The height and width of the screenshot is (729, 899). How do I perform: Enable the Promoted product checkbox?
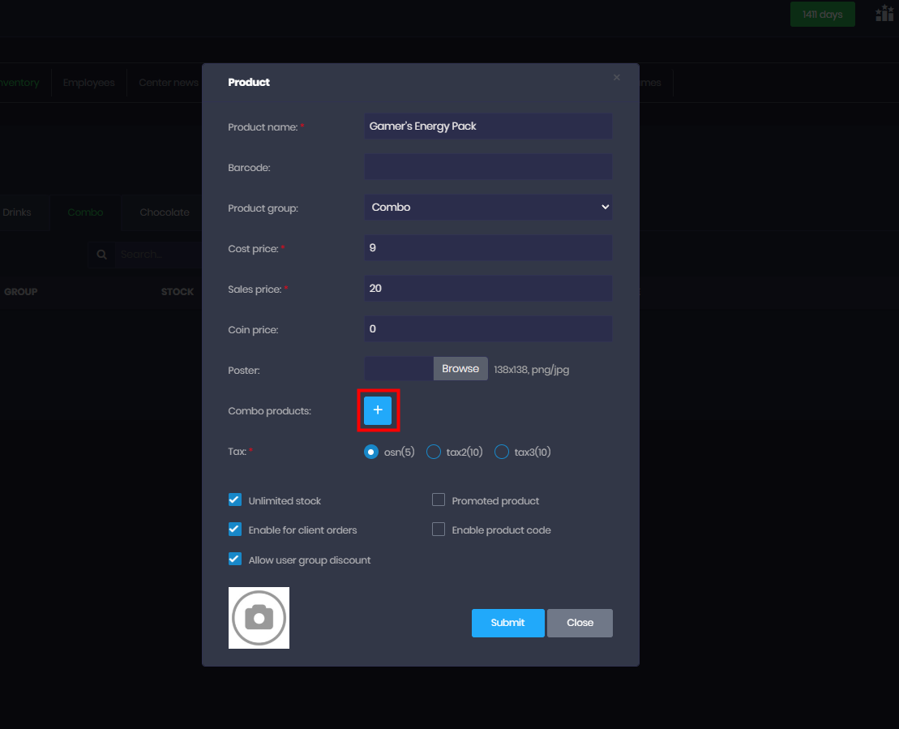coord(439,500)
